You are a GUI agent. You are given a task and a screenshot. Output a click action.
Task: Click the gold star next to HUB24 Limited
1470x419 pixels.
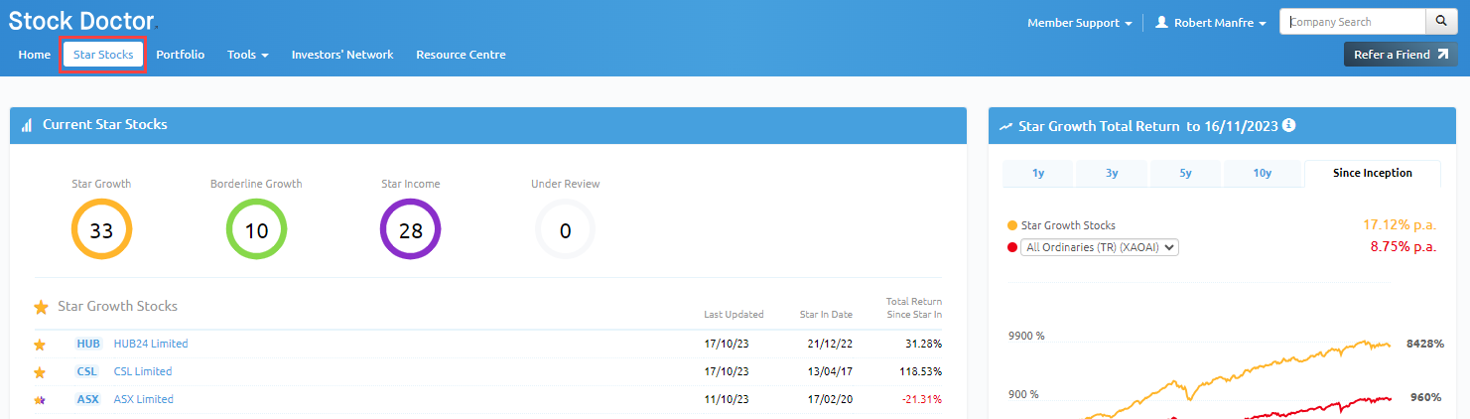(x=40, y=345)
